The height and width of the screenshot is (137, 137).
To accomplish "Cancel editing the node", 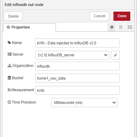I will click(x=99, y=16).
